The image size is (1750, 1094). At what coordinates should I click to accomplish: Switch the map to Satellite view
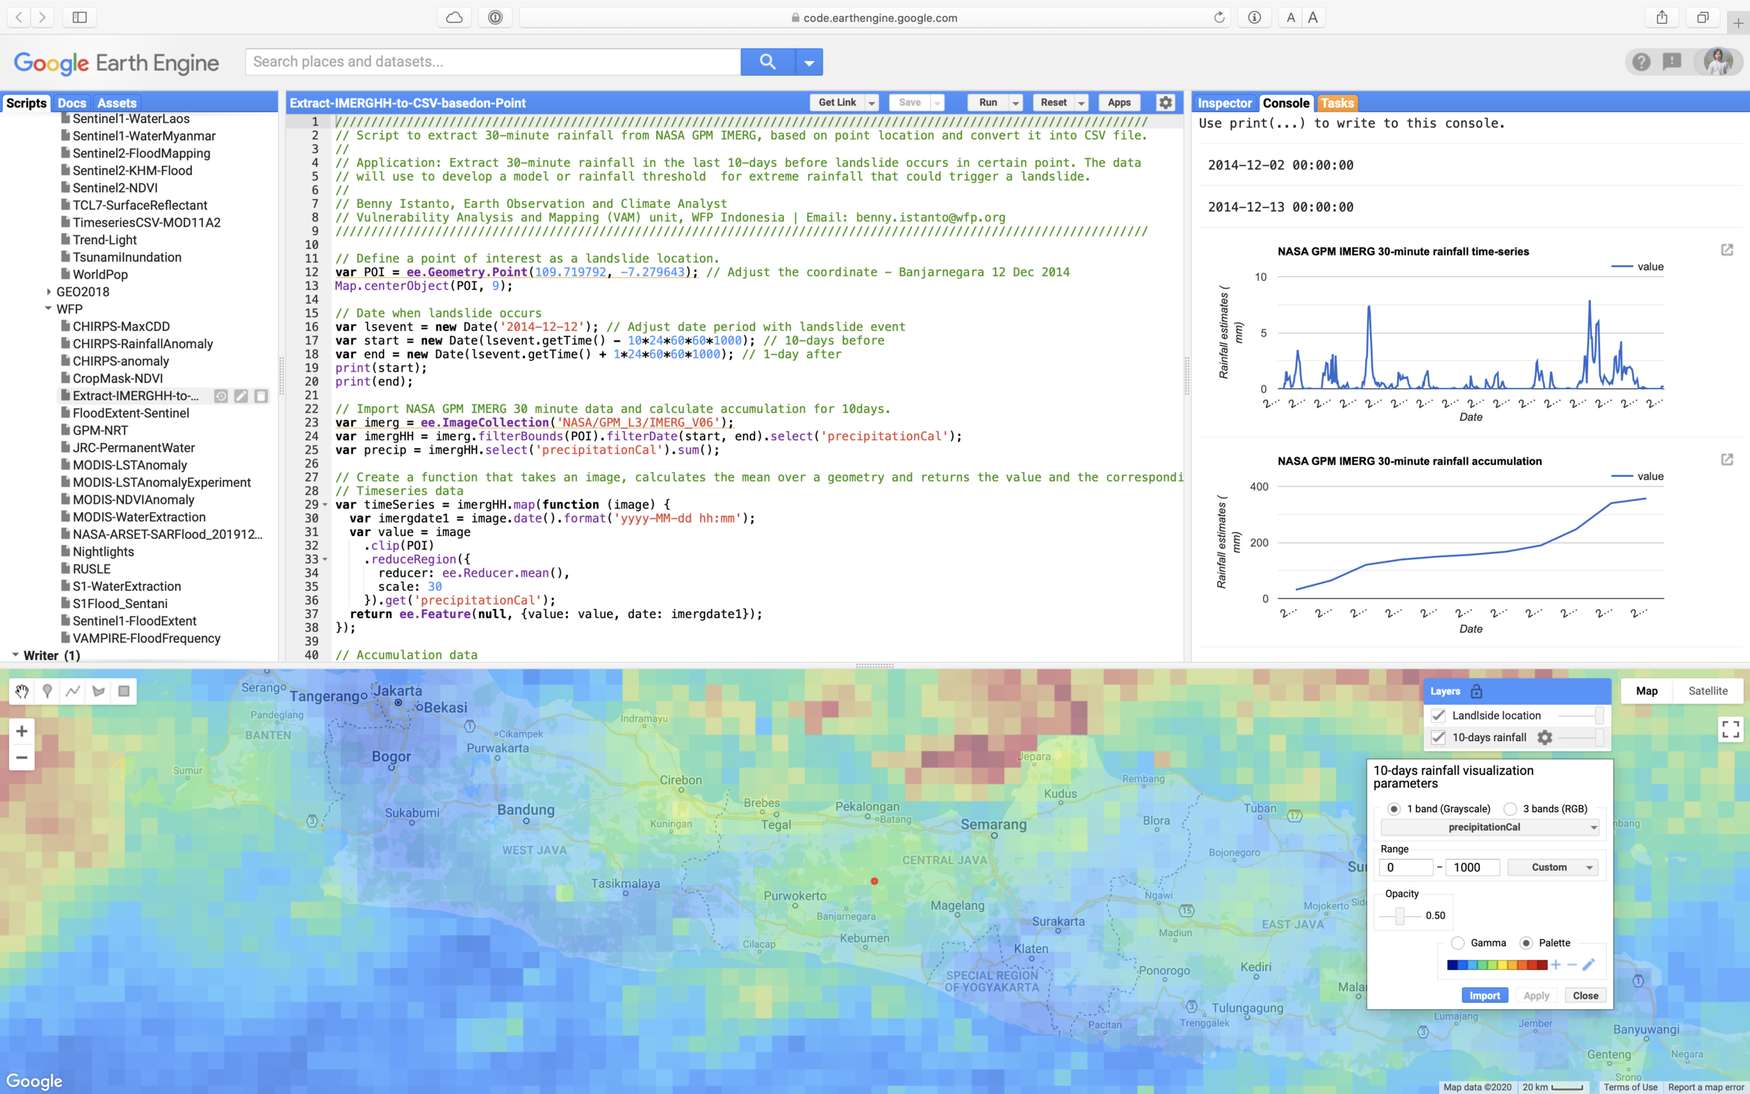pos(1709,690)
